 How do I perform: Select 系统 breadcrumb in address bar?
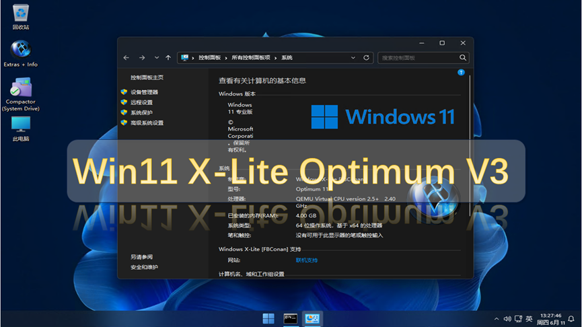point(287,58)
